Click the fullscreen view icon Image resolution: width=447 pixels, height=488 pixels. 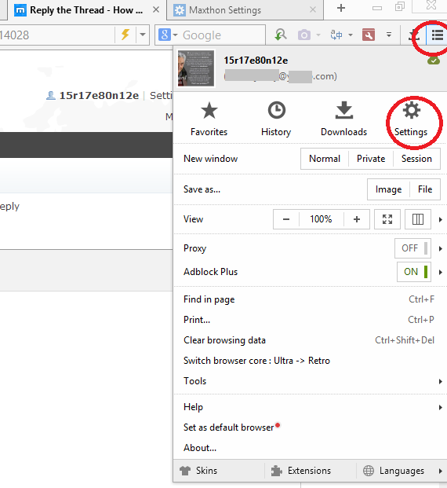[x=387, y=219]
